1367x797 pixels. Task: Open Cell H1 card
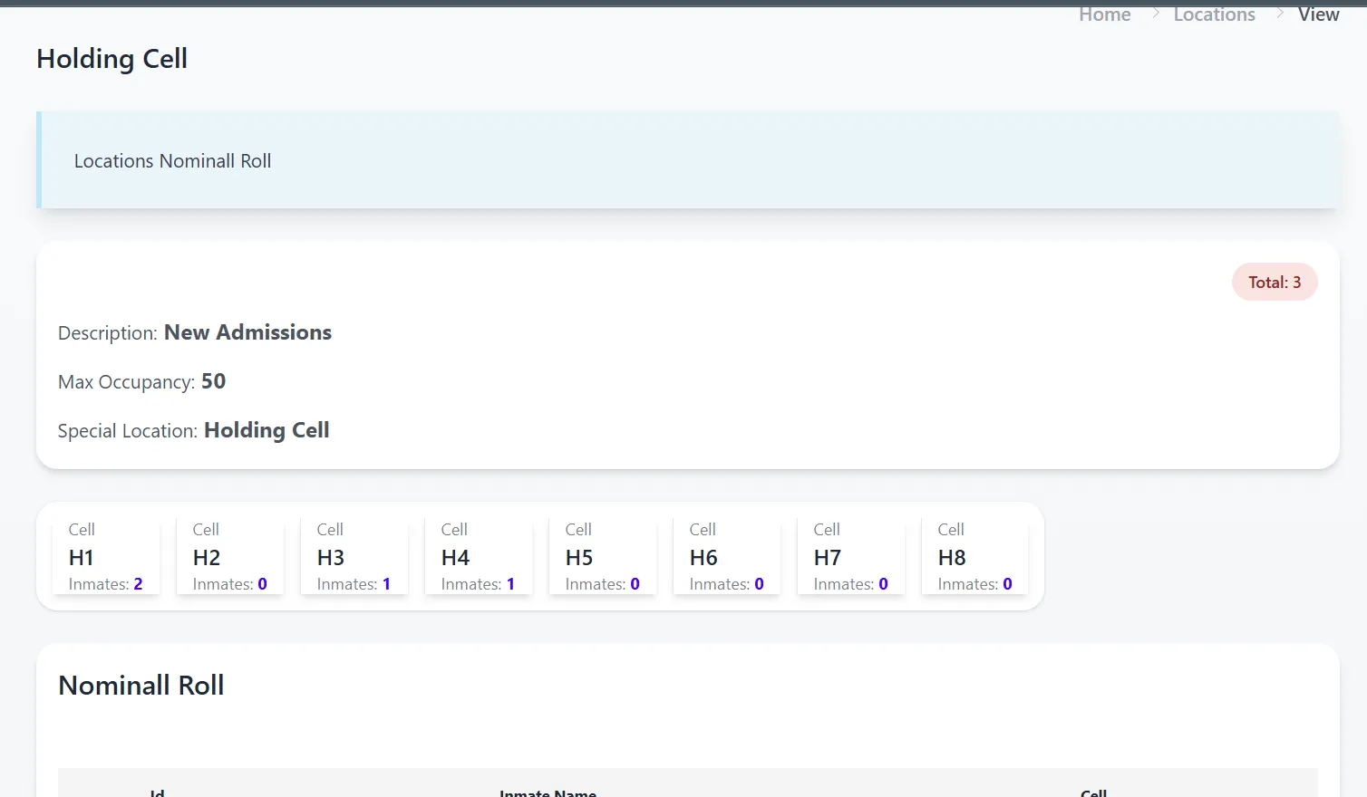coord(105,555)
